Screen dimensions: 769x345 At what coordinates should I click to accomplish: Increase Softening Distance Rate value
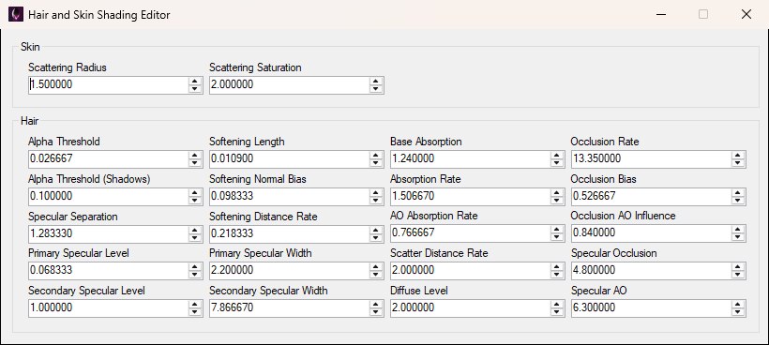pos(376,230)
